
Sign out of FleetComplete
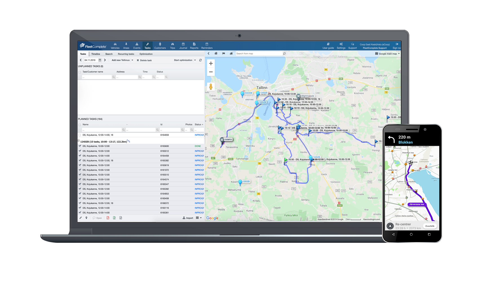397,46
